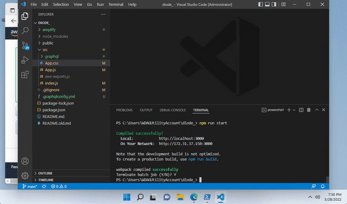The width and height of the screenshot is (347, 204).
Task: Select the powershell terminal entry
Action: (273, 110)
